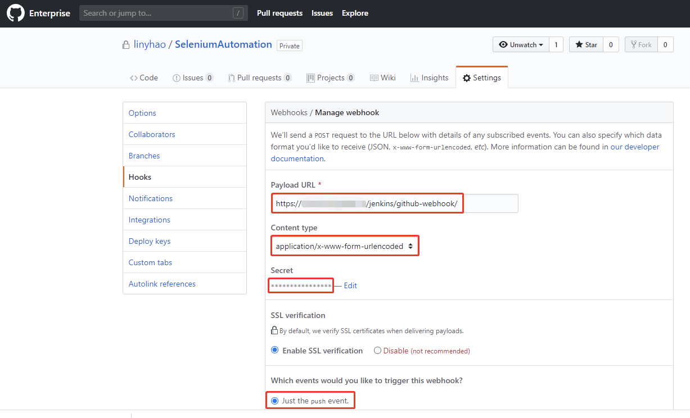The image size is (690, 418).
Task: Open Collaborators in settings sidebar
Action: click(152, 134)
